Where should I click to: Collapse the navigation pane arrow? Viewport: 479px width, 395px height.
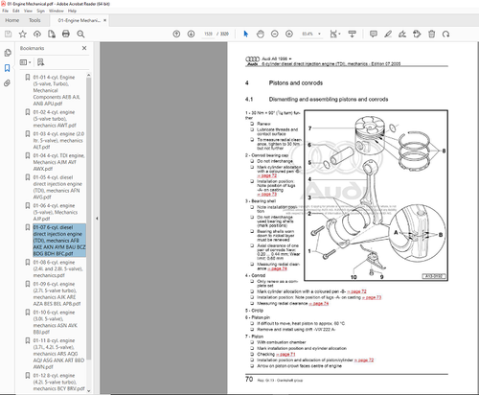click(x=97, y=219)
